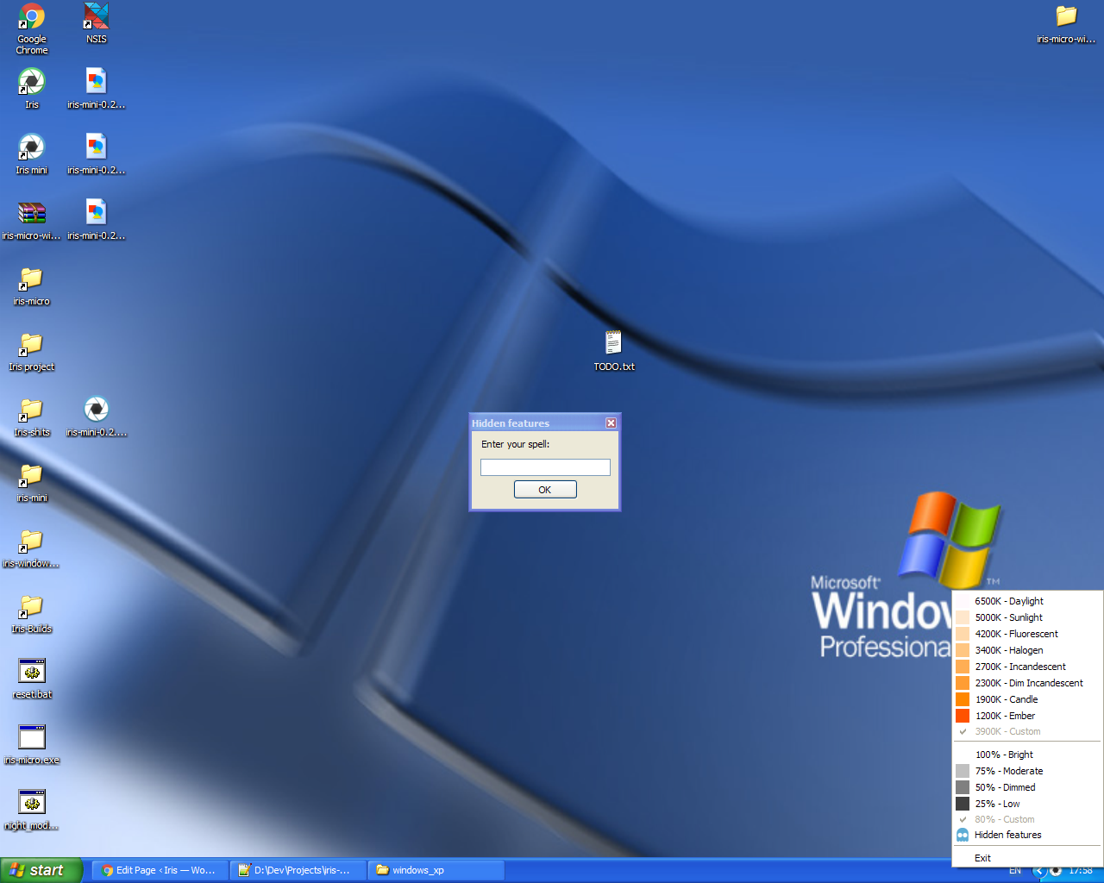Expand hidden system tray icons arrow

(x=1039, y=870)
